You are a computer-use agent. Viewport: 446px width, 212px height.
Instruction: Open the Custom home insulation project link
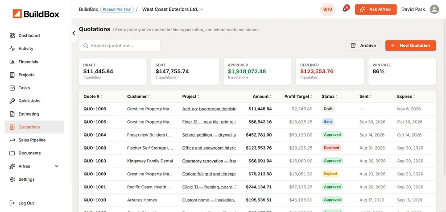[209, 200]
